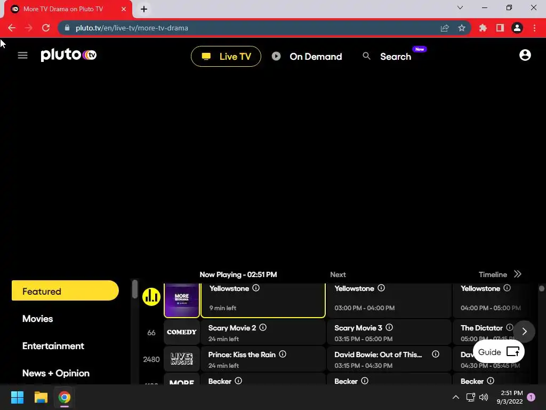This screenshot has height=410, width=546.
Task: Go back in the browser
Action: (12, 28)
